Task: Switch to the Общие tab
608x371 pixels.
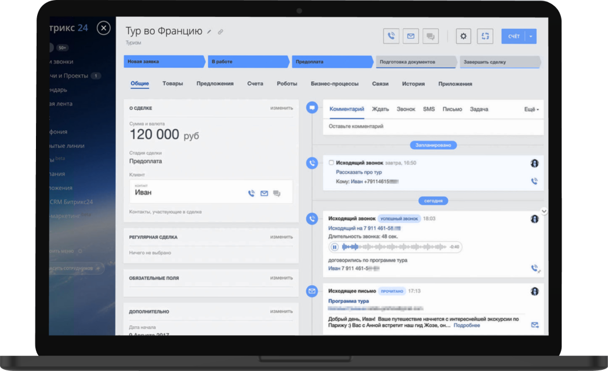Action: point(140,83)
